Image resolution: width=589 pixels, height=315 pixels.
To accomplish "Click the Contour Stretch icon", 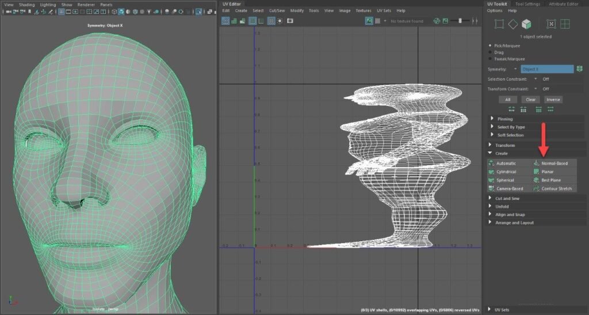I will (536, 189).
